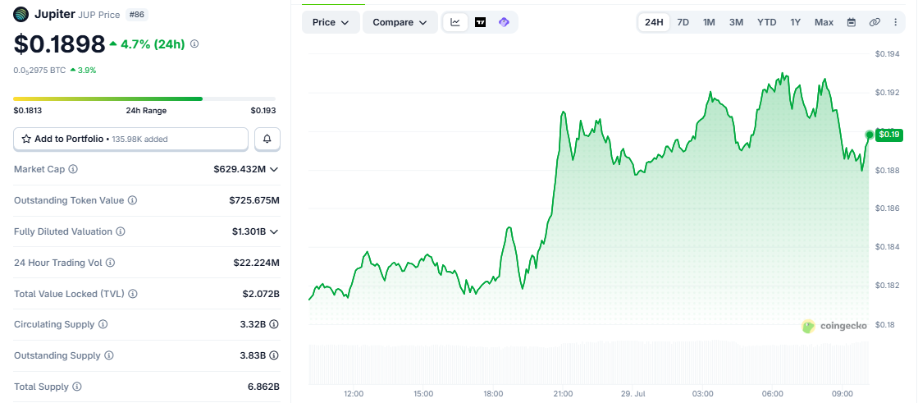
Task: Select the 3M time range tab
Action: tap(736, 22)
